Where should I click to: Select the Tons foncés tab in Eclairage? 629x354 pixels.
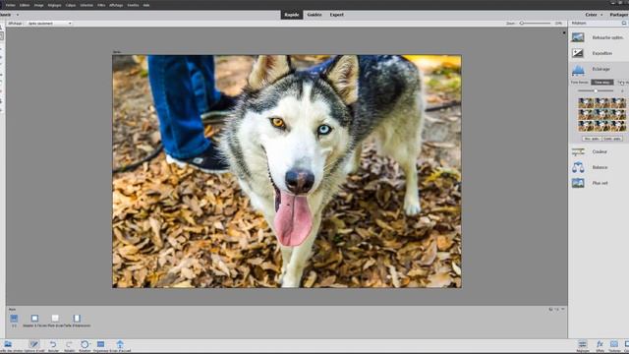tap(579, 83)
